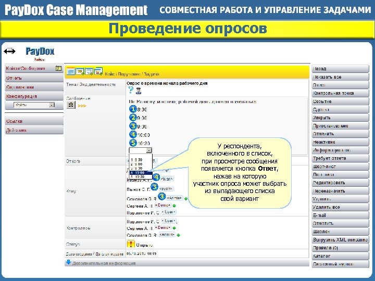Click the Событие button
This screenshot has width=375, height=281.
[340, 101]
